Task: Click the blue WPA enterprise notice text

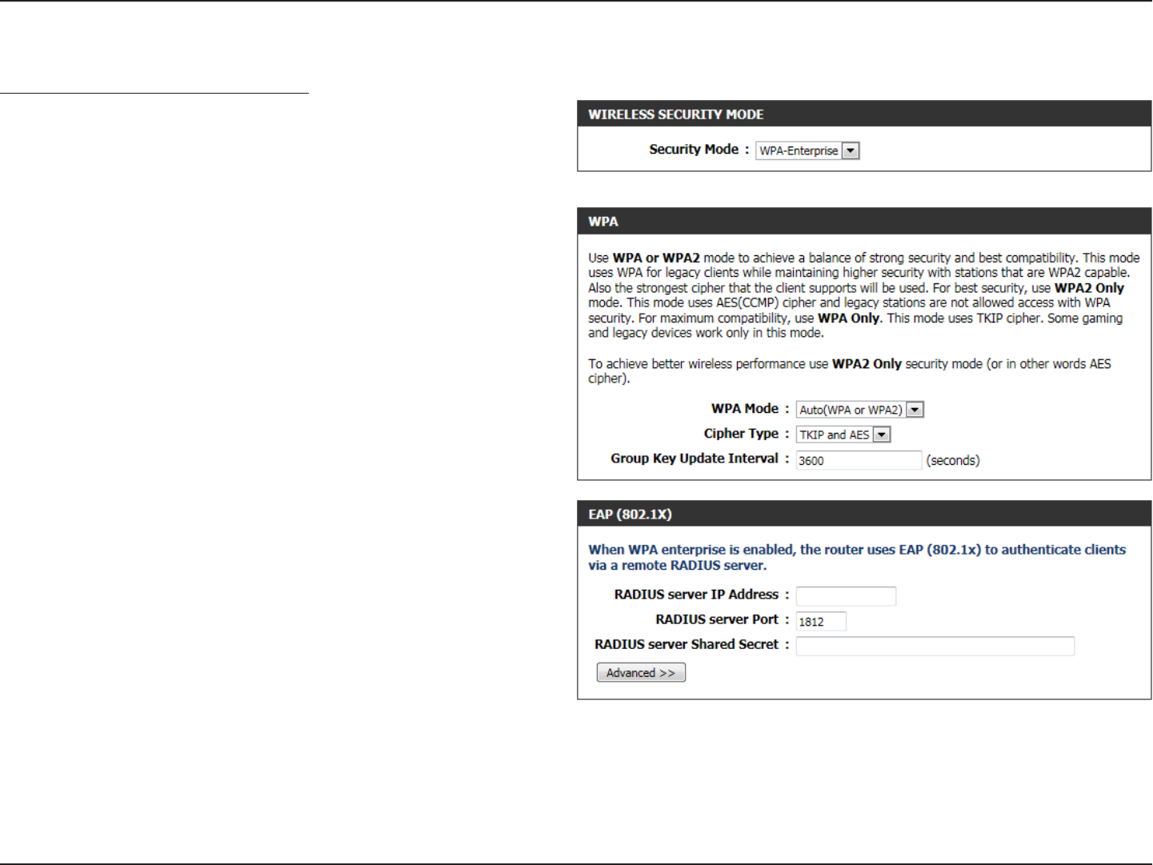Action: 857,558
